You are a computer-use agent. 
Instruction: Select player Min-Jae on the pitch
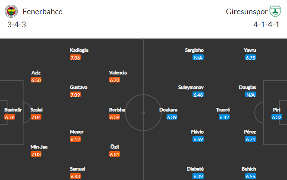(x=39, y=147)
